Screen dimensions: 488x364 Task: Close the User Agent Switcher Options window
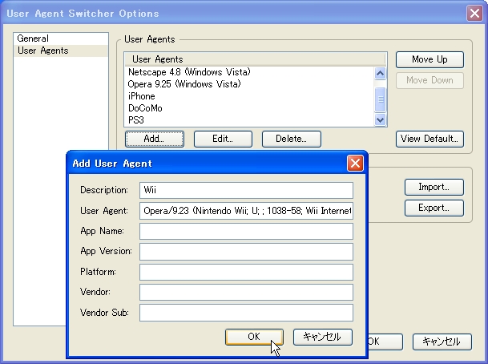pyautogui.click(x=474, y=14)
